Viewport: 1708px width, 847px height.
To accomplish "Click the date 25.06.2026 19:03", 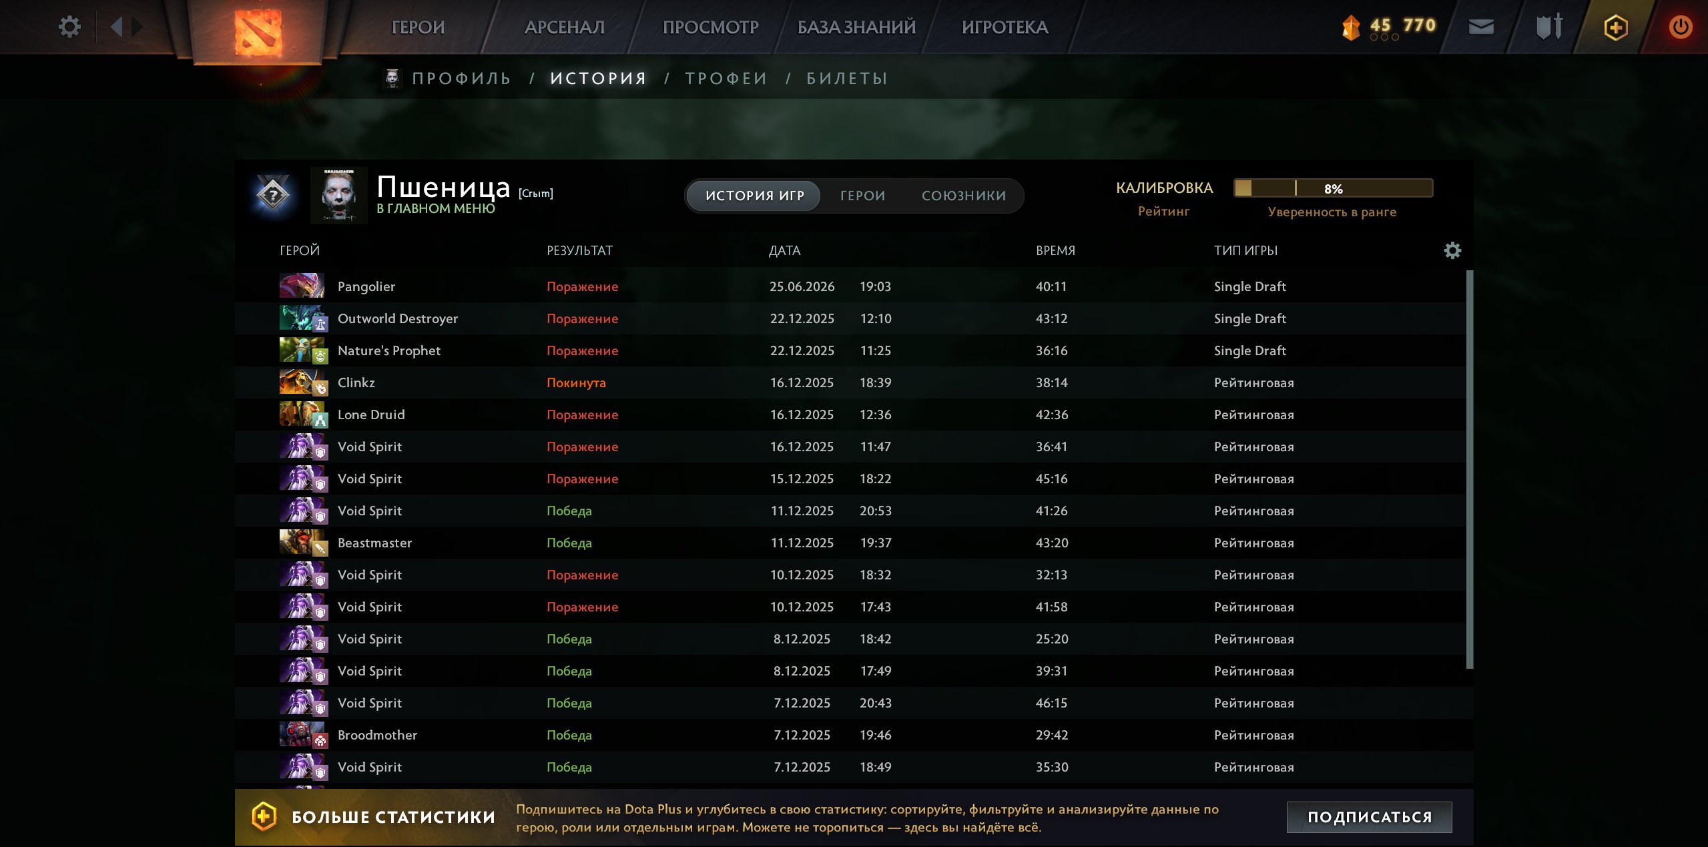I will coord(830,286).
